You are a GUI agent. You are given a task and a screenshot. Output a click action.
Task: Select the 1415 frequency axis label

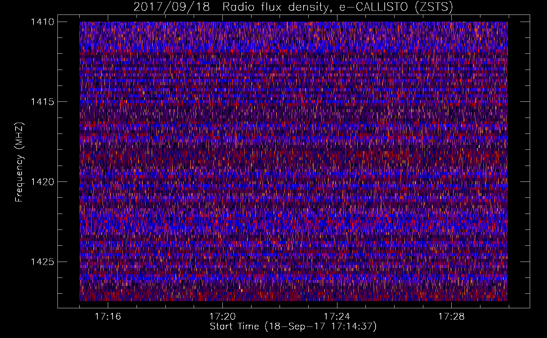[42, 102]
